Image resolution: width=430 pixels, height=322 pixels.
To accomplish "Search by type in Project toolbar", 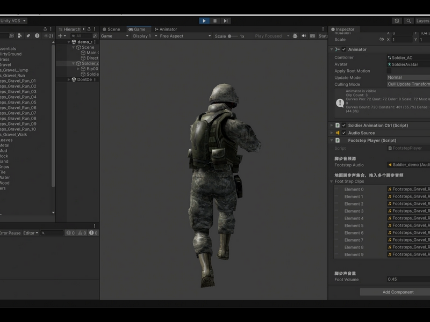I will [19, 35].
